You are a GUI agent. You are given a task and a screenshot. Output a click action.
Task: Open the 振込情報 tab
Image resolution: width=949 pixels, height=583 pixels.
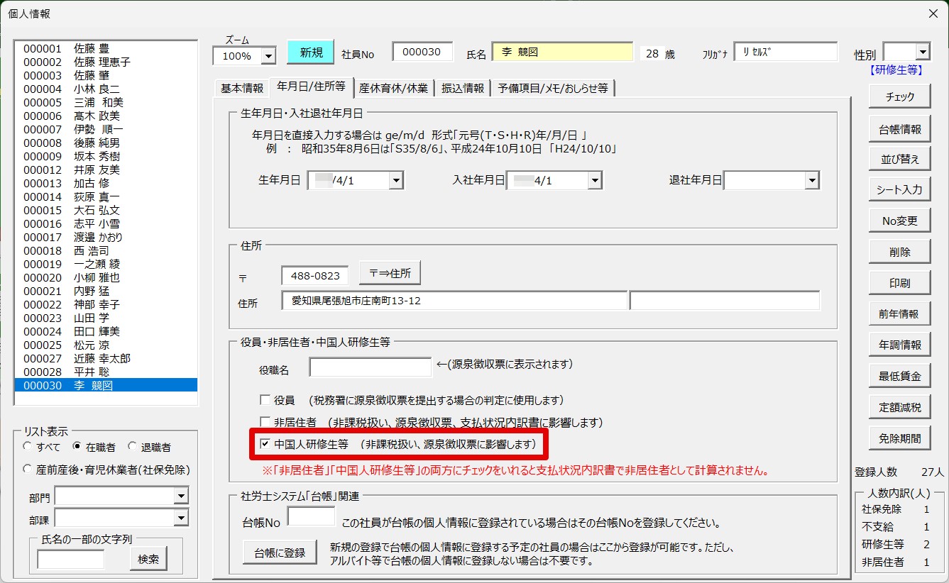463,88
